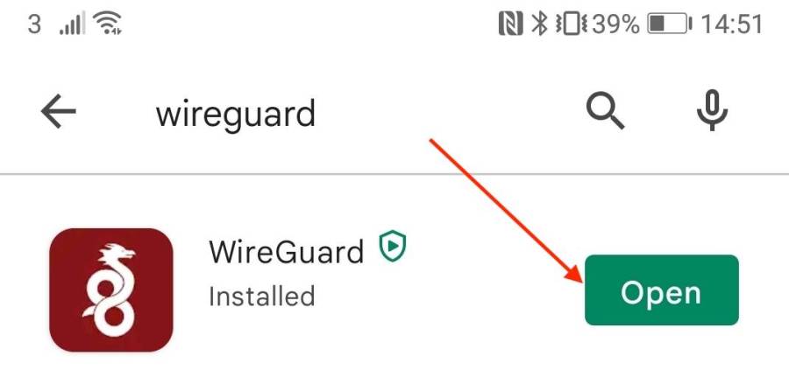Image resolution: width=789 pixels, height=391 pixels.
Task: Click the divider line below search bar
Action: 394,174
